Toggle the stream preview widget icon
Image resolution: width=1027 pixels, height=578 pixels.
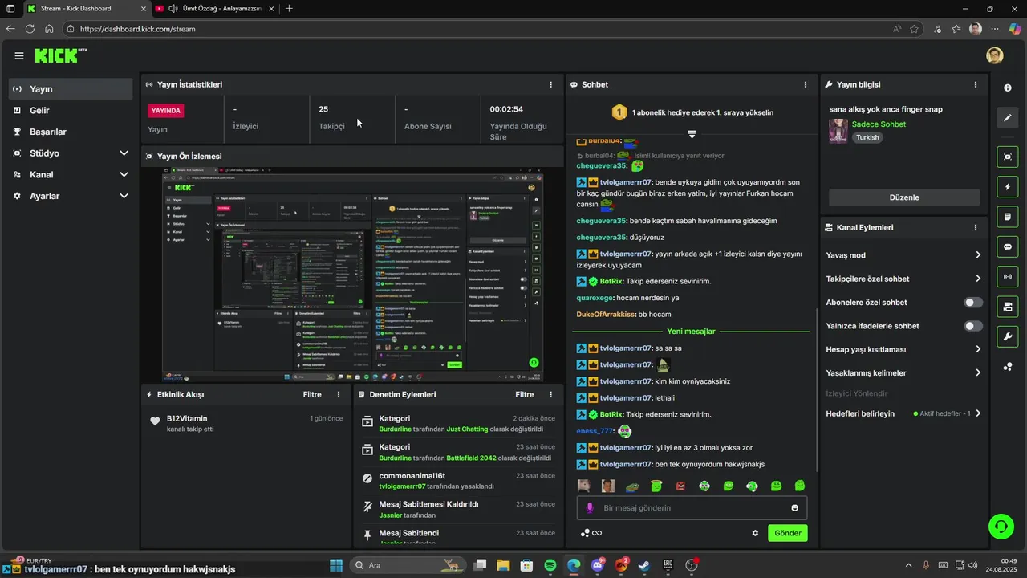tap(1008, 157)
